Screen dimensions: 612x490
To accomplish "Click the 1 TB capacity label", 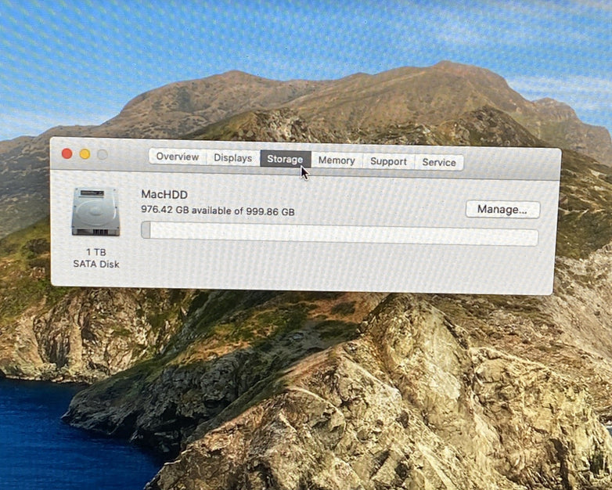I will pyautogui.click(x=96, y=252).
